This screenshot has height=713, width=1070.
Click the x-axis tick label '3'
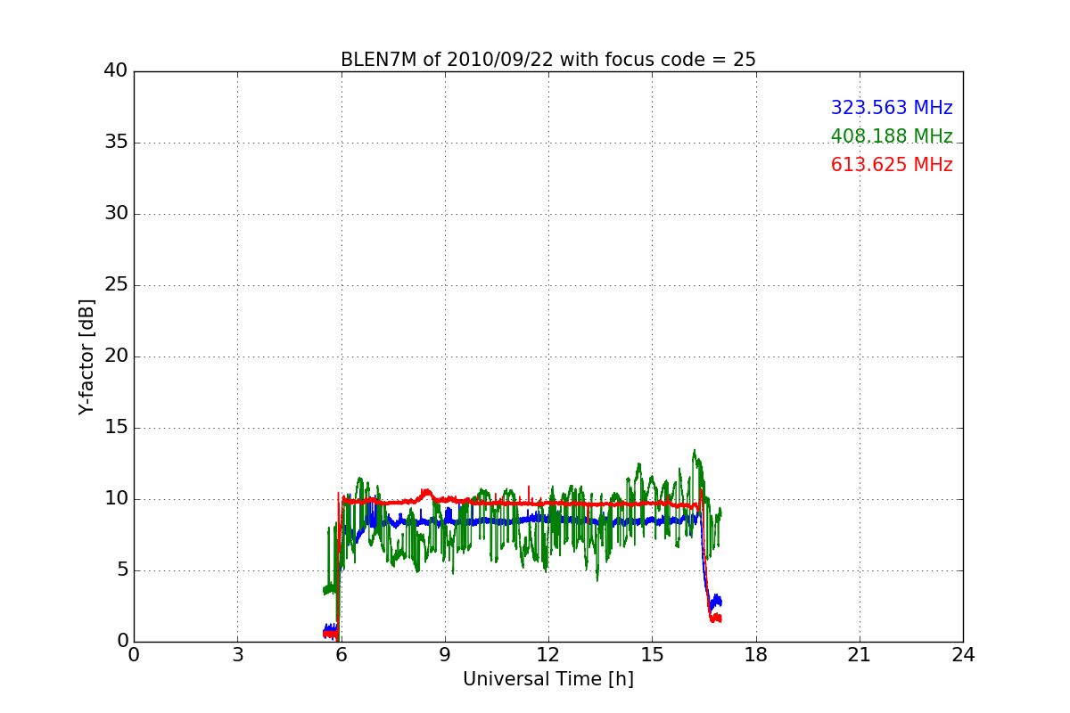point(237,655)
